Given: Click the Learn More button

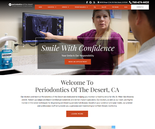Looking at the screenshot, I should pyautogui.click(x=77, y=114).
